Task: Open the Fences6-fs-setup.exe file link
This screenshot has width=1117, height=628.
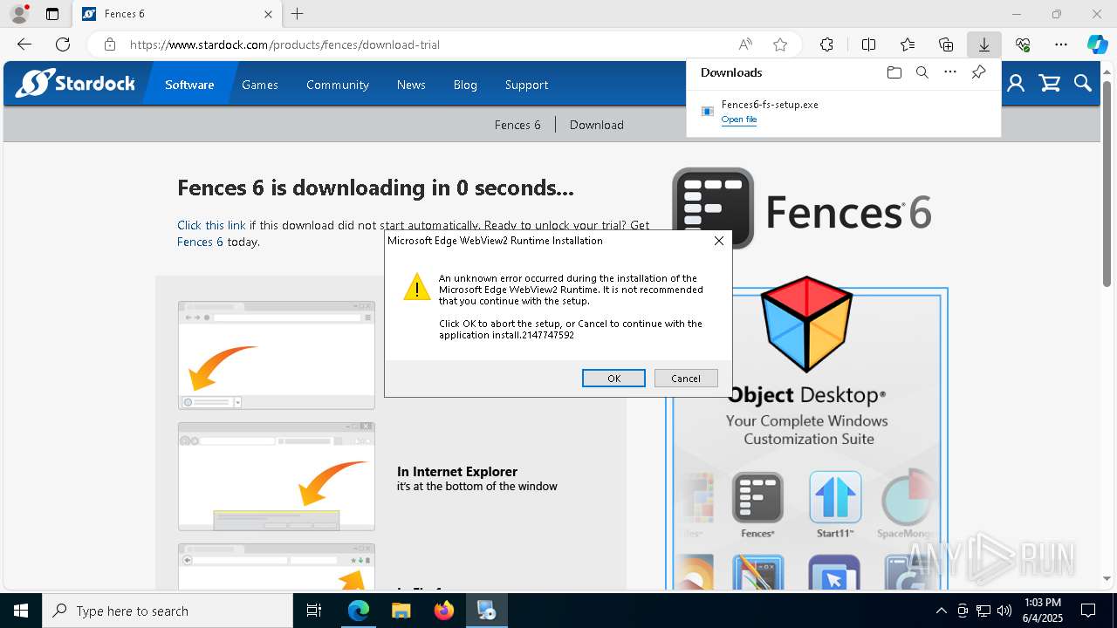Action: [x=739, y=119]
